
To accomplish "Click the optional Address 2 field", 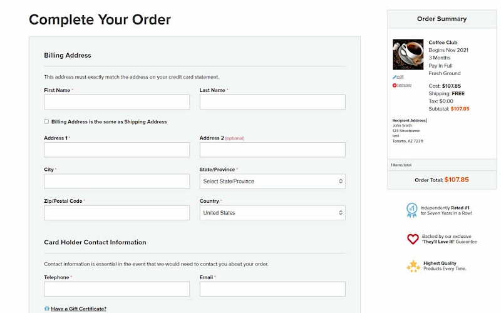I will coord(272,150).
